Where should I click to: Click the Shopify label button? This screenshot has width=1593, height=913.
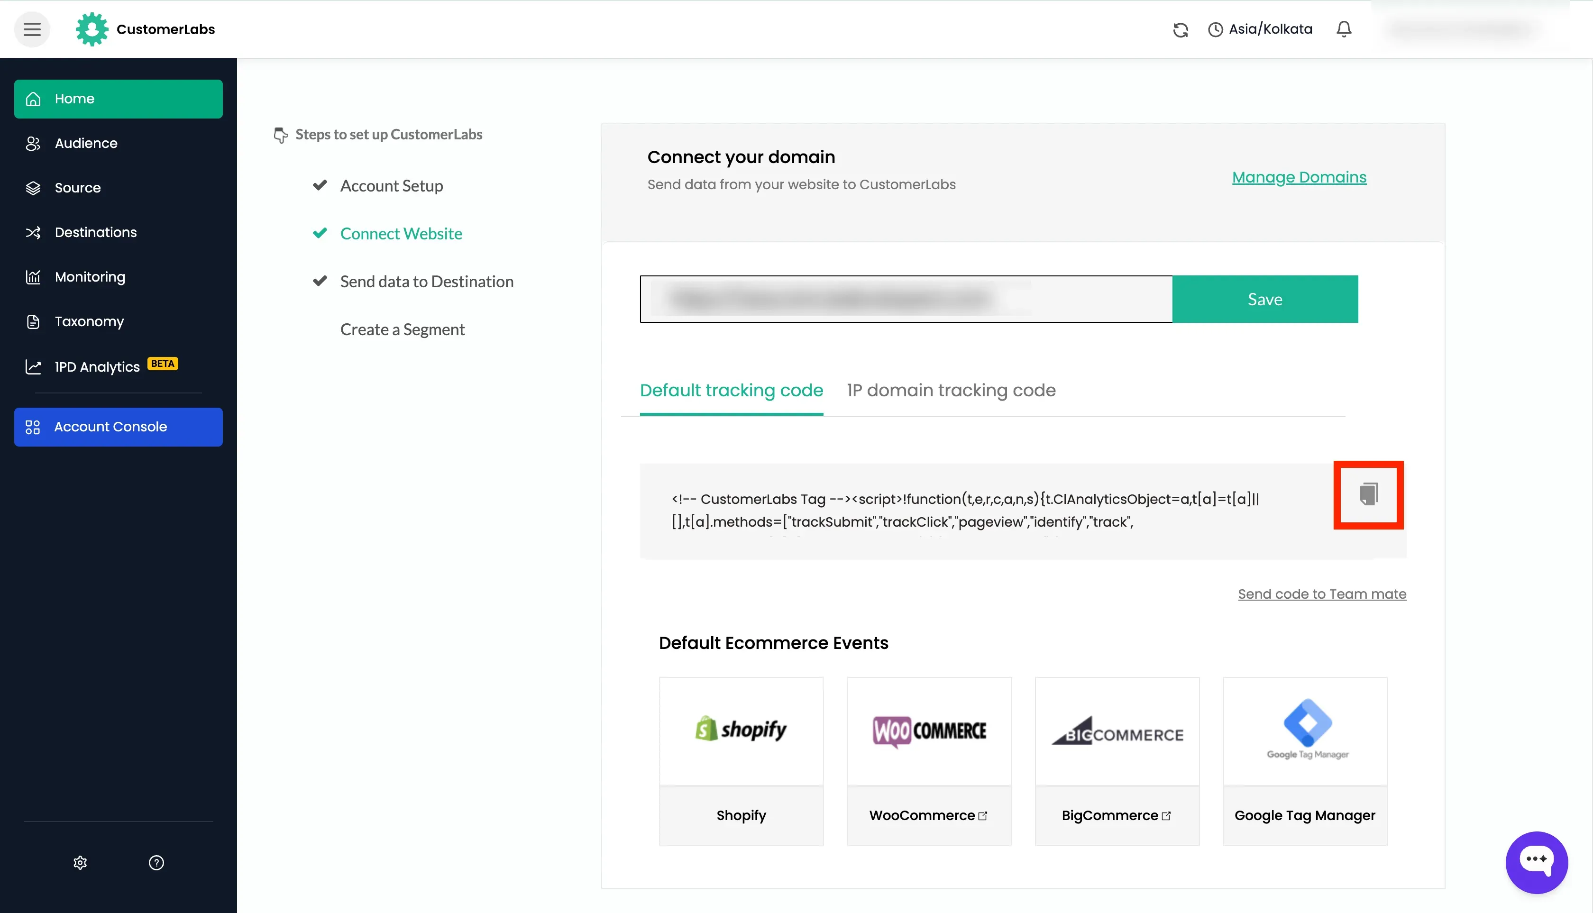click(x=741, y=815)
